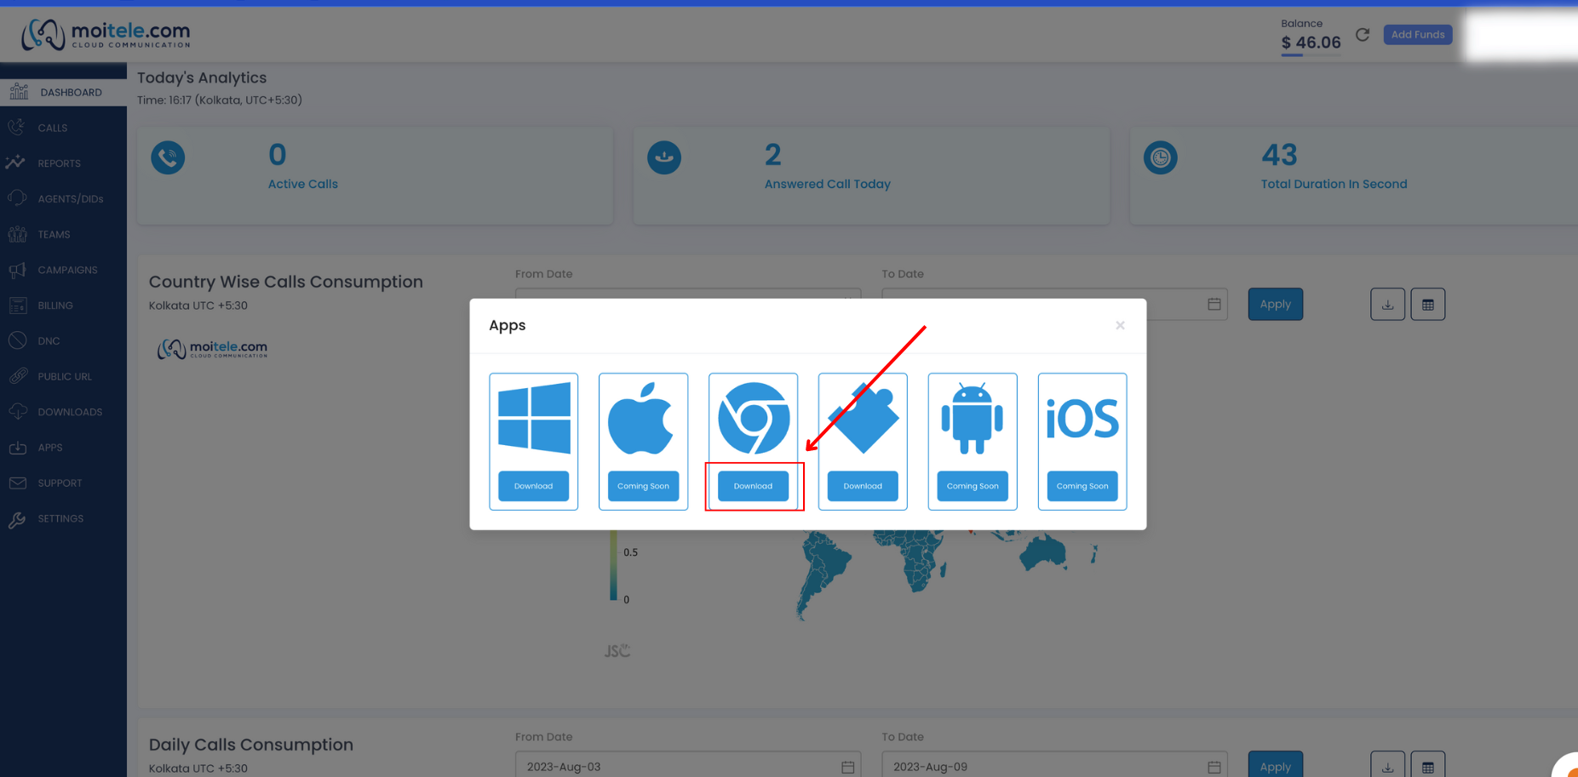1578x777 pixels.
Task: Download the extension under the puzzle icon
Action: click(x=863, y=486)
